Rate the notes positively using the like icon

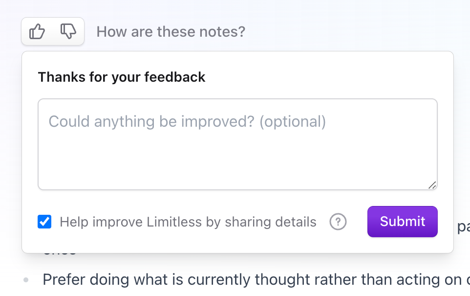(37, 31)
